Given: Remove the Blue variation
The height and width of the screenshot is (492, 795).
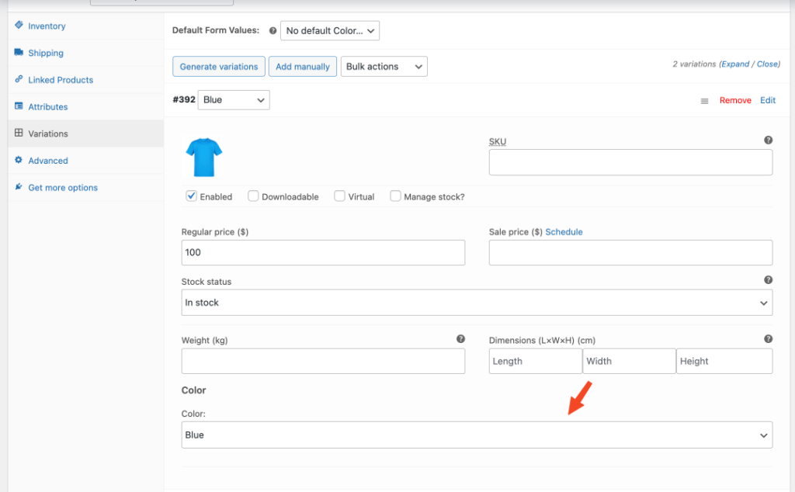Looking at the screenshot, I should [735, 100].
